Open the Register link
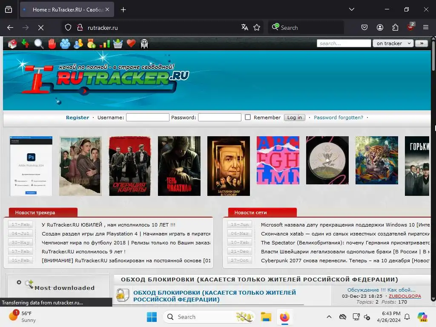Viewport: 436px width, 327px height. coord(77,118)
